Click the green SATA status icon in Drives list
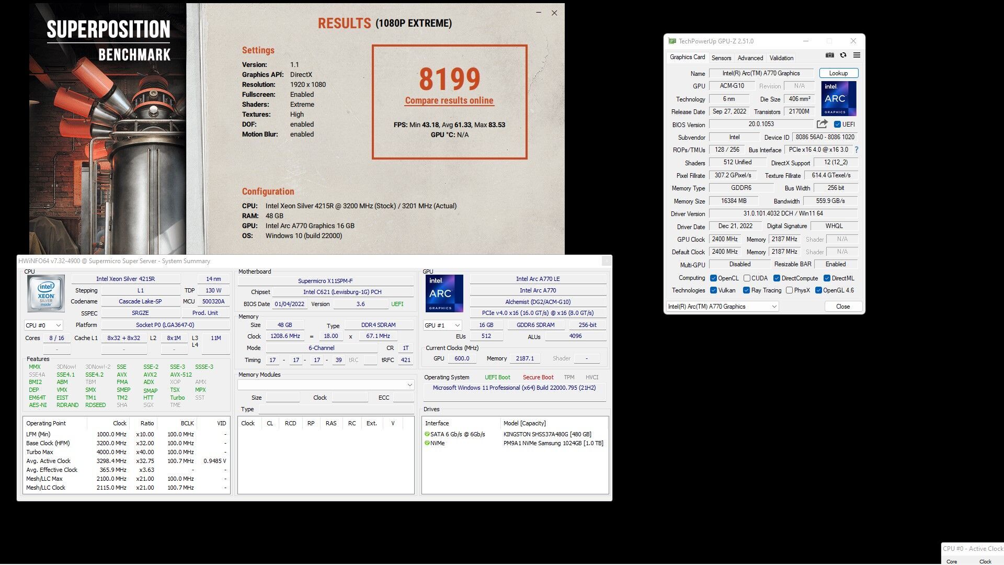Viewport: 1004px width, 565px height. tap(427, 434)
